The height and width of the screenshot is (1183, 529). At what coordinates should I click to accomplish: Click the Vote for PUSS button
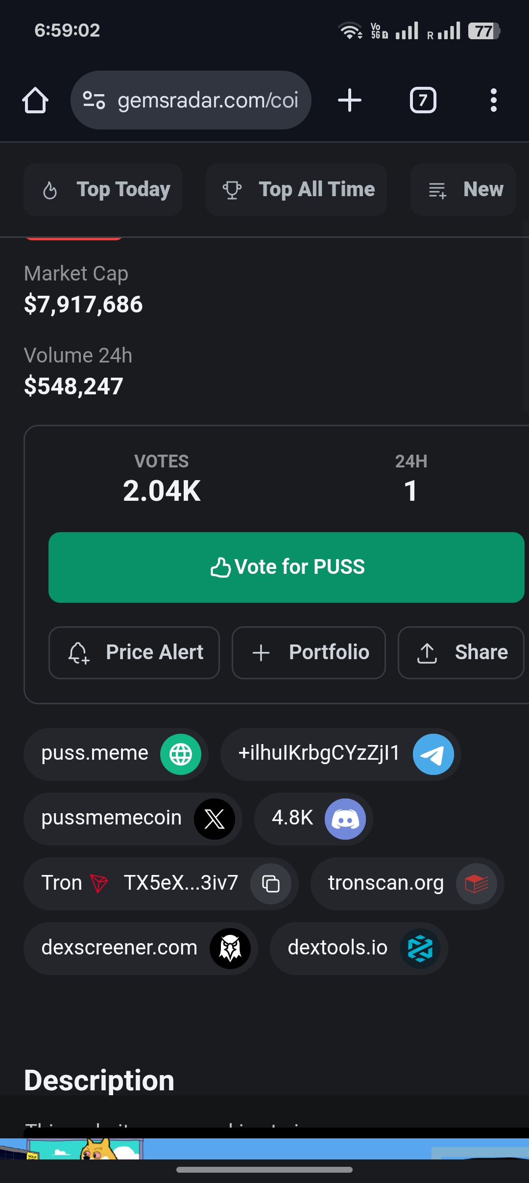pos(287,567)
